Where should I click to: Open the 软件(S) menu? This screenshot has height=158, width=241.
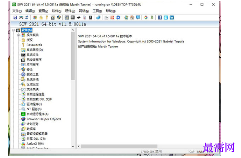(x=56, y=11)
